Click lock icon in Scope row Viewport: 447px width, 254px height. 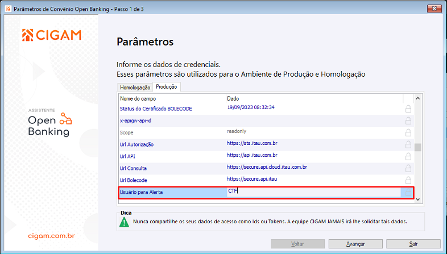pos(408,133)
